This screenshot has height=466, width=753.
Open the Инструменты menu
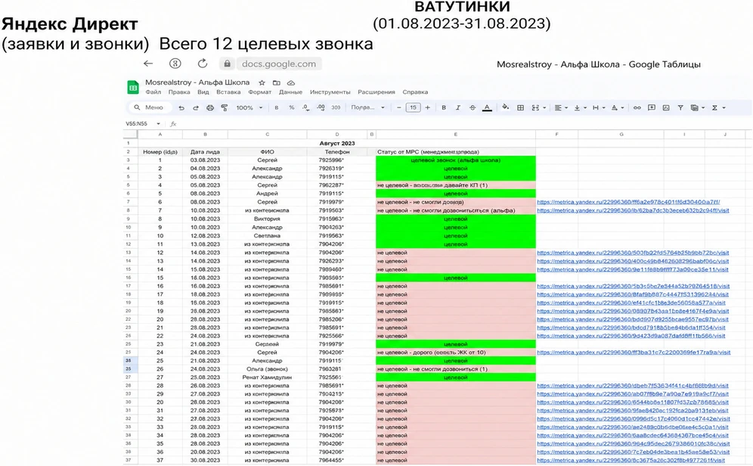[x=330, y=92]
